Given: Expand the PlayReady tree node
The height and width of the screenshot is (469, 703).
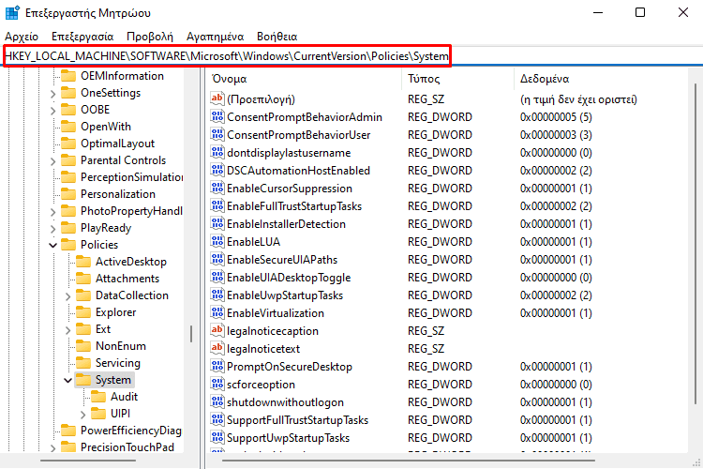Looking at the screenshot, I should click(52, 229).
